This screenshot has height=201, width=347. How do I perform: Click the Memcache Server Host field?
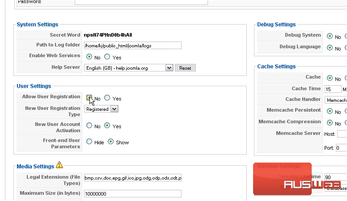(342, 134)
